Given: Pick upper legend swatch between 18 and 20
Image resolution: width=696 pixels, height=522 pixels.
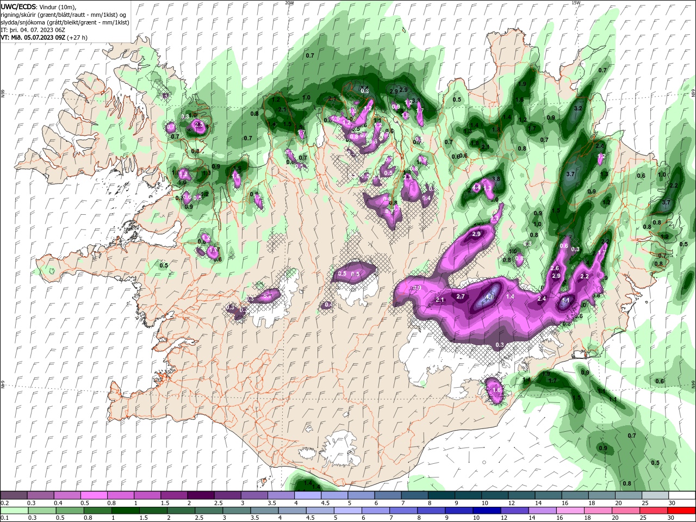Looking at the screenshot, I should pyautogui.click(x=602, y=495).
